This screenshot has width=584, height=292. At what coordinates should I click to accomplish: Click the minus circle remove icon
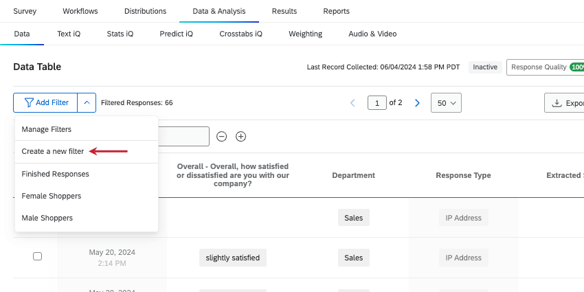[x=222, y=136]
